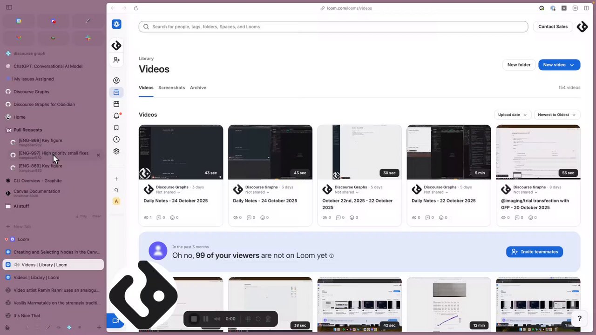Click the help question mark button

click(x=579, y=319)
